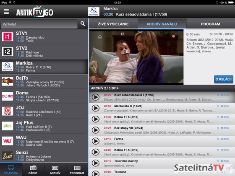Screen dimensions: 235x176
Task: Select the JOJ channel logo
Action: click(8, 111)
